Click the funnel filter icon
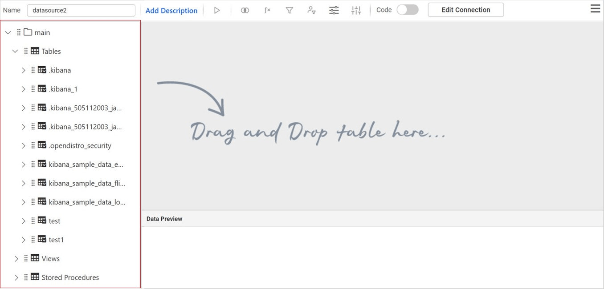The image size is (604, 289). click(290, 10)
